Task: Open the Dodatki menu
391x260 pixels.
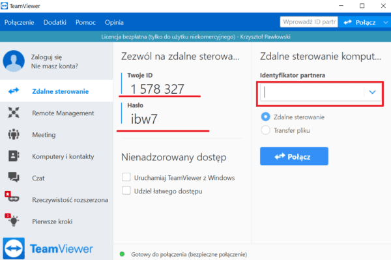Action: click(55, 22)
